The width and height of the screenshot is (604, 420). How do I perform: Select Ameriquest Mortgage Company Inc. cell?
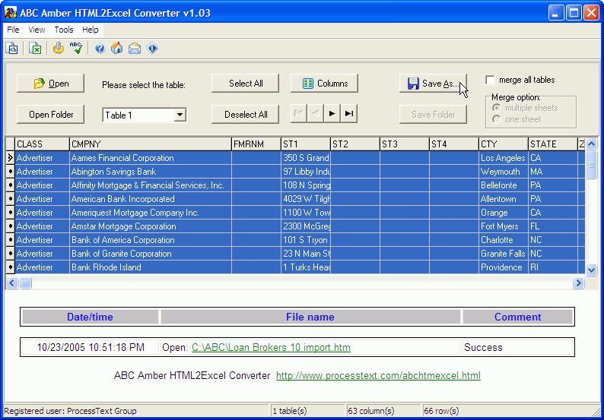[x=151, y=213]
